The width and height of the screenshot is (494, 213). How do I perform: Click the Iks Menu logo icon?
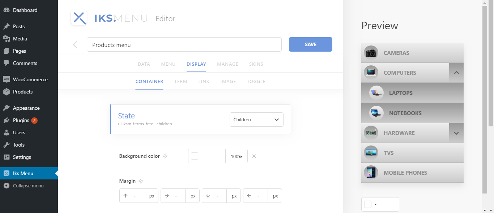pyautogui.click(x=79, y=18)
